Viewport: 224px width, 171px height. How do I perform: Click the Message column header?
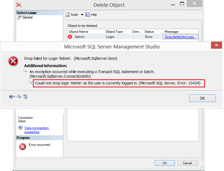click(x=181, y=32)
